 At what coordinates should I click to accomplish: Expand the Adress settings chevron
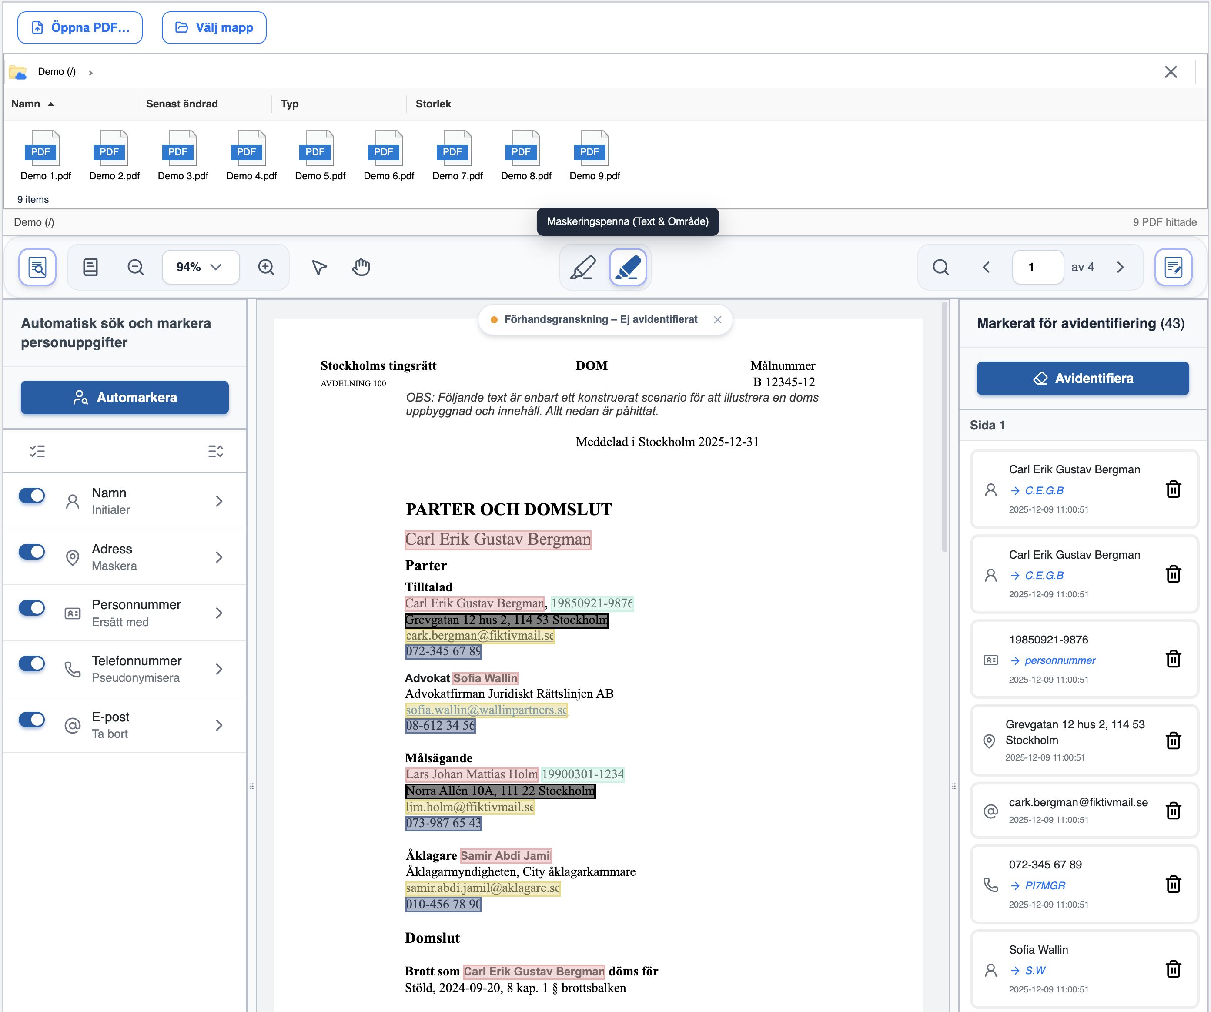(218, 557)
